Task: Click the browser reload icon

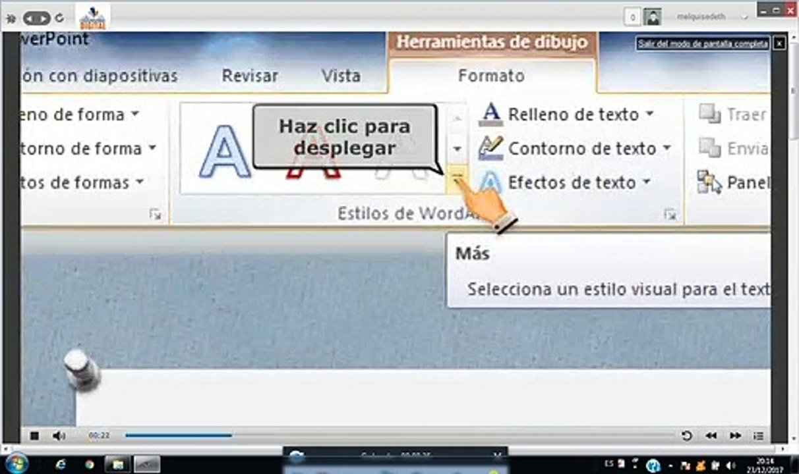Action: pos(61,18)
